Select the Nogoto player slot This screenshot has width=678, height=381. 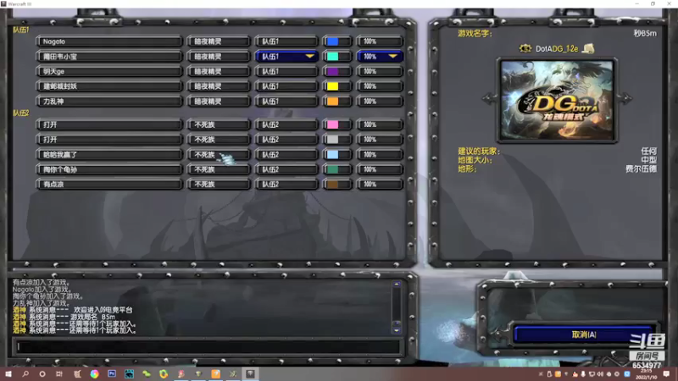tap(109, 41)
